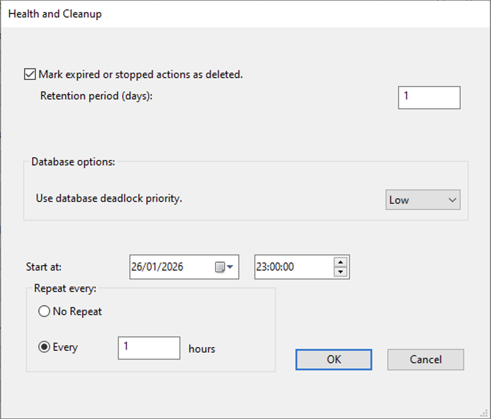The width and height of the screenshot is (491, 419).
Task: Click the Retention period (days) label
Action: (x=96, y=96)
